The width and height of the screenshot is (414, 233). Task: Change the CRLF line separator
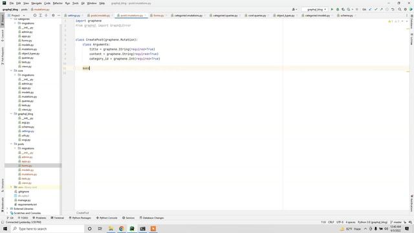pyautogui.click(x=331, y=222)
